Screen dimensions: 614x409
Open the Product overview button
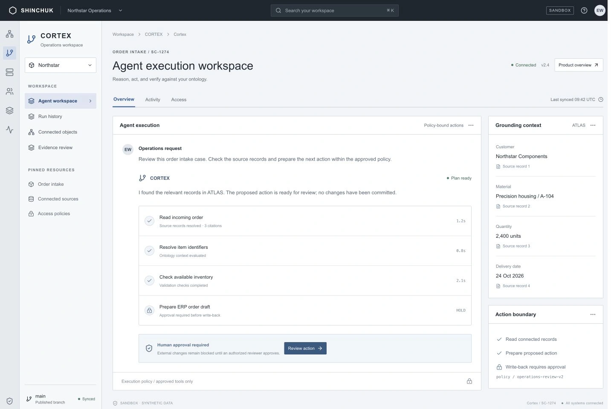tap(579, 65)
